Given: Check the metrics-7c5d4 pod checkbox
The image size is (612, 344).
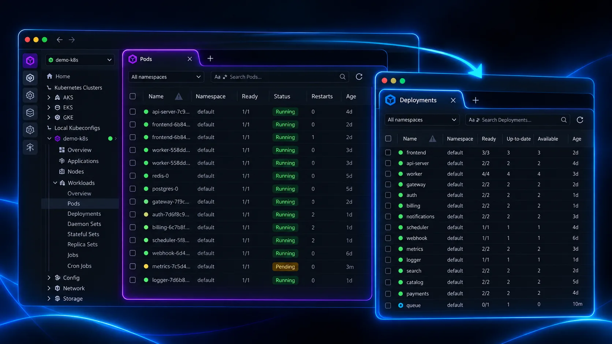Looking at the screenshot, I should [133, 266].
